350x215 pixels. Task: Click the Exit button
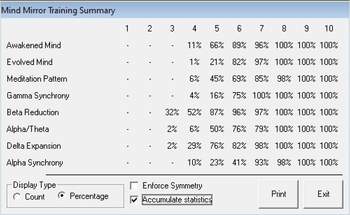[323, 194]
